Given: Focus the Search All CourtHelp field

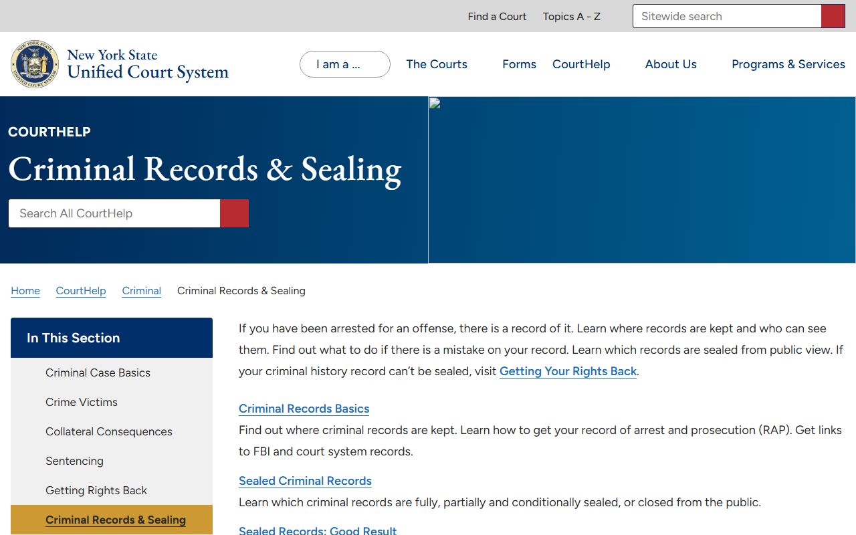Looking at the screenshot, I should point(114,213).
